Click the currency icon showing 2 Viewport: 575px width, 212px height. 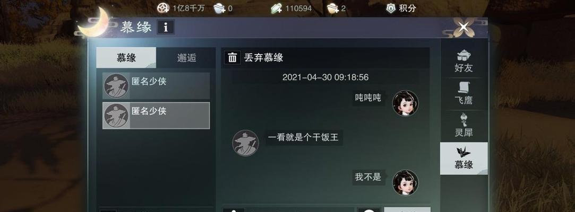332,8
